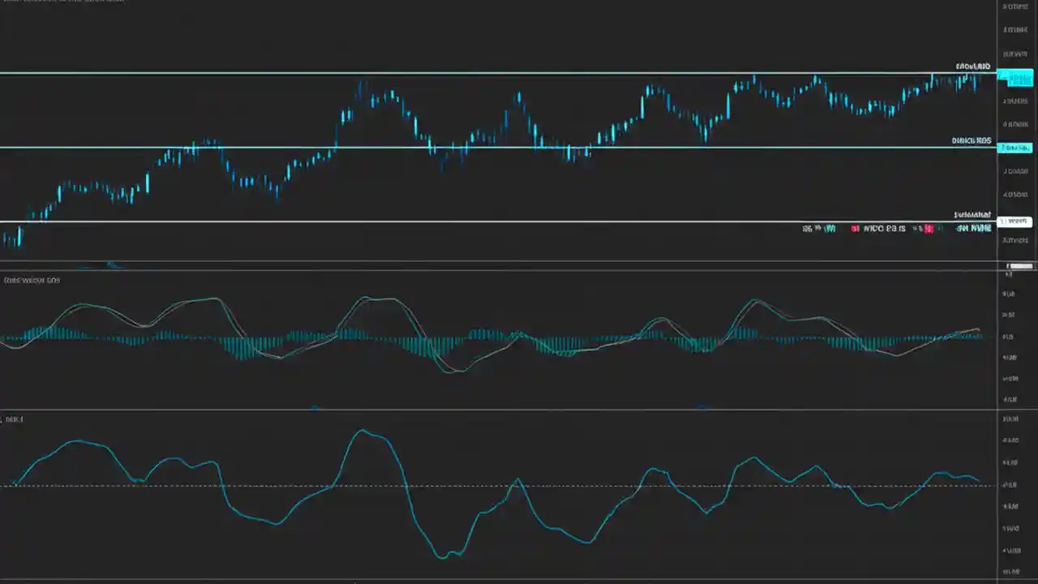Click the teal candlestick icon in the info bar
The image size is (1038, 584).
829,229
